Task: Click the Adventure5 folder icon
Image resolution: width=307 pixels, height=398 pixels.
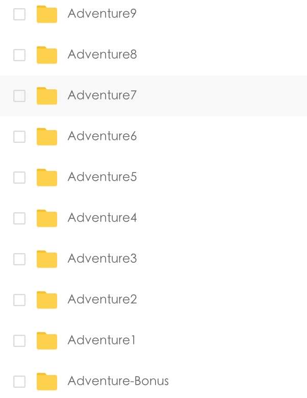Action: [47, 178]
